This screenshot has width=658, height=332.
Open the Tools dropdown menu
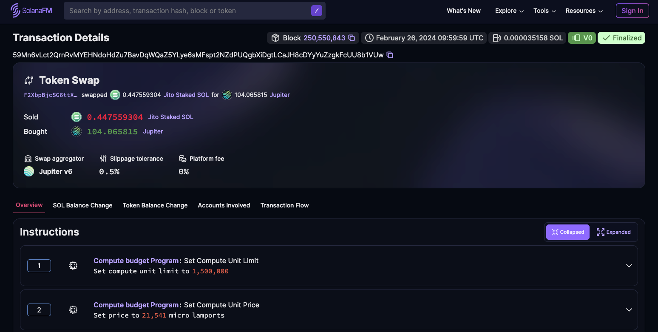click(x=545, y=11)
